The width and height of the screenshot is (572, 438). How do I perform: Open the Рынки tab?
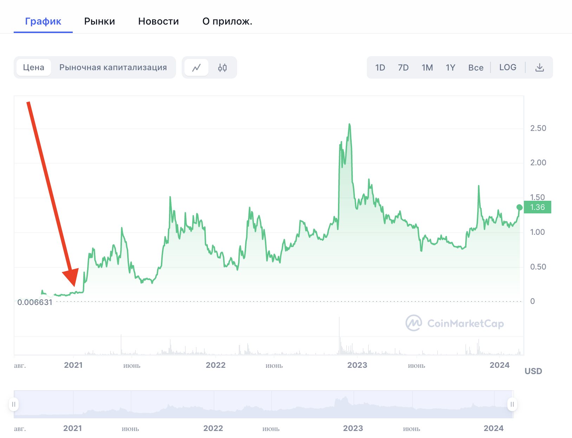click(x=99, y=21)
